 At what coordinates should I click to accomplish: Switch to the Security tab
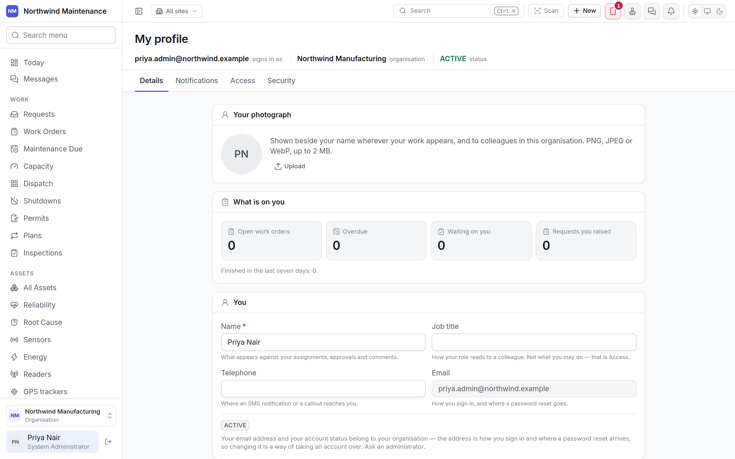(281, 80)
